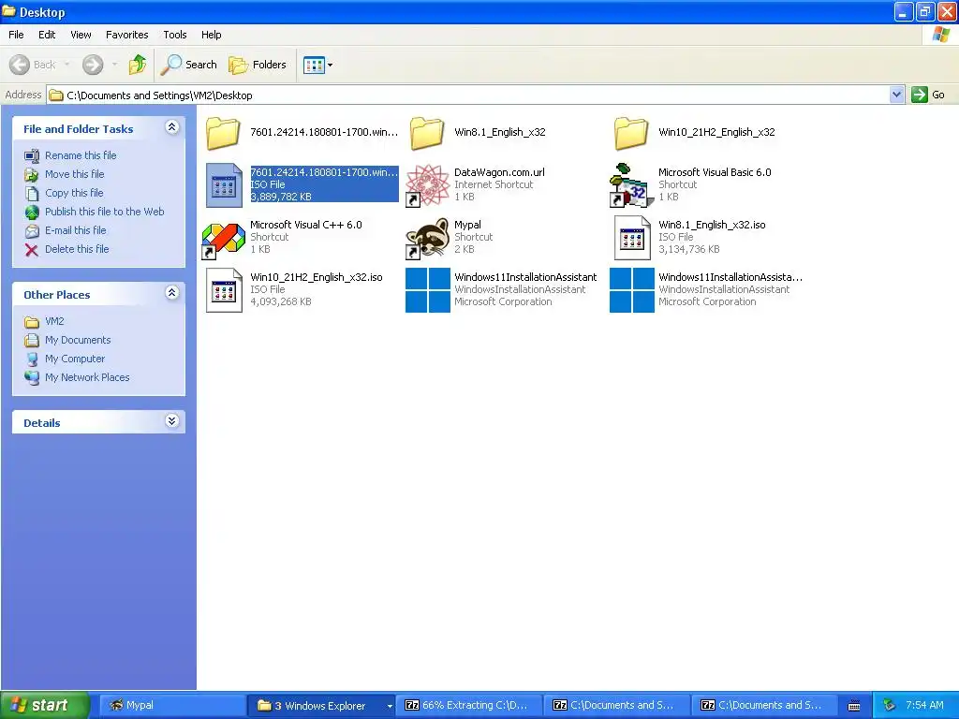Click the Start button
The width and height of the screenshot is (959, 719).
pyautogui.click(x=45, y=706)
